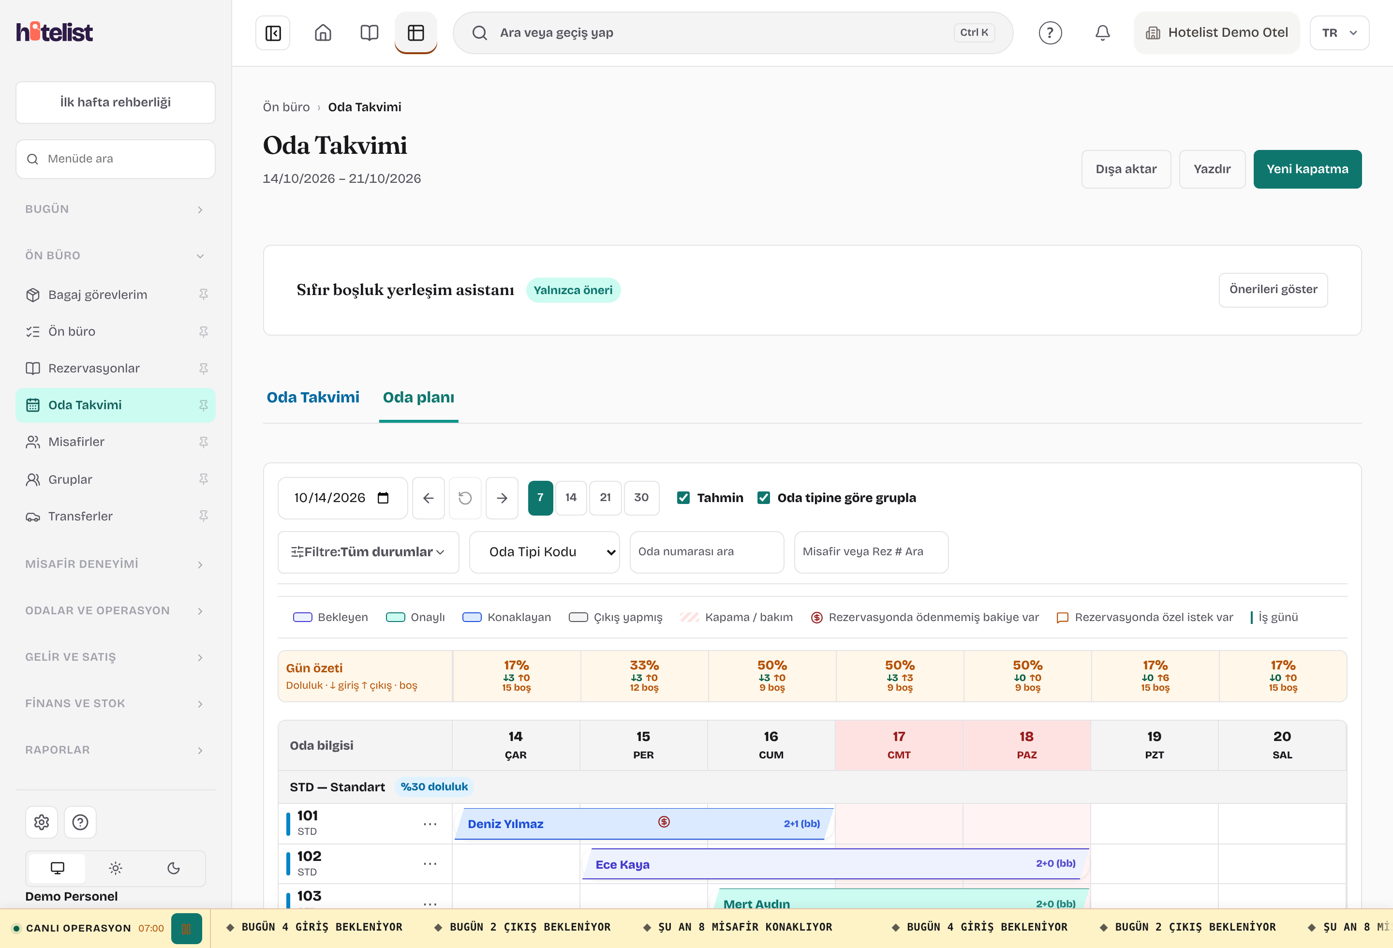
Task: Open Filtre: Tüm durumlar dropdown
Action: click(369, 552)
